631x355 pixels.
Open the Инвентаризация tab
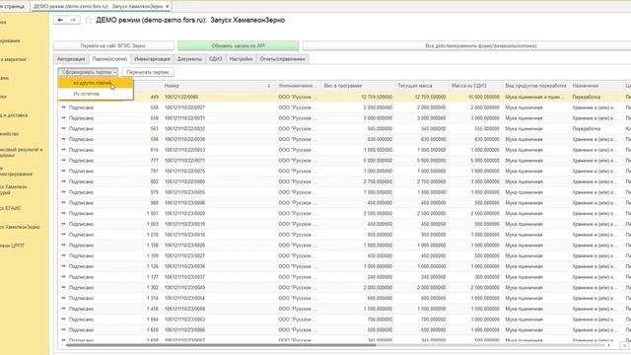[x=152, y=59]
